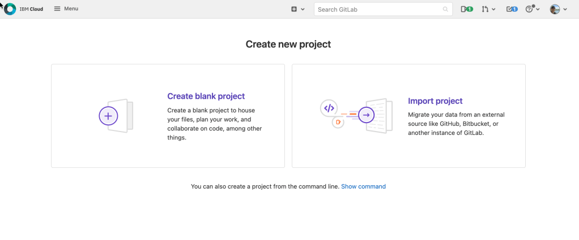Click the Show command link
This screenshot has height=240, width=579.
pyautogui.click(x=363, y=186)
